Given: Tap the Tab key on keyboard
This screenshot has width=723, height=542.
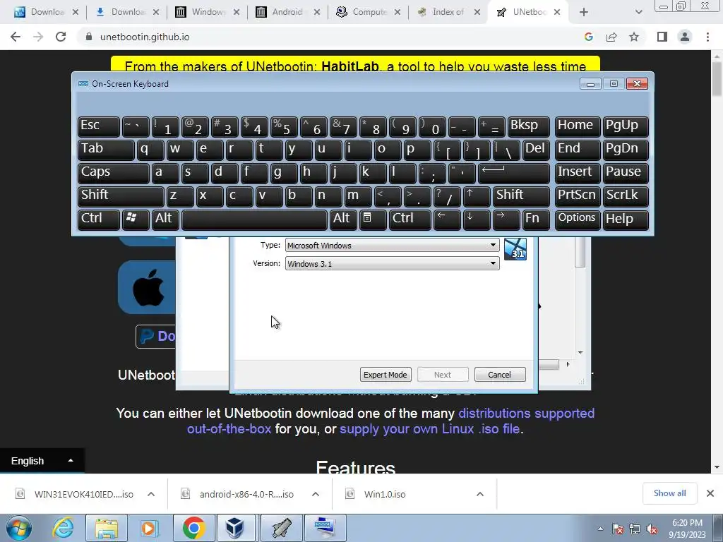Looking at the screenshot, I should [106, 150].
